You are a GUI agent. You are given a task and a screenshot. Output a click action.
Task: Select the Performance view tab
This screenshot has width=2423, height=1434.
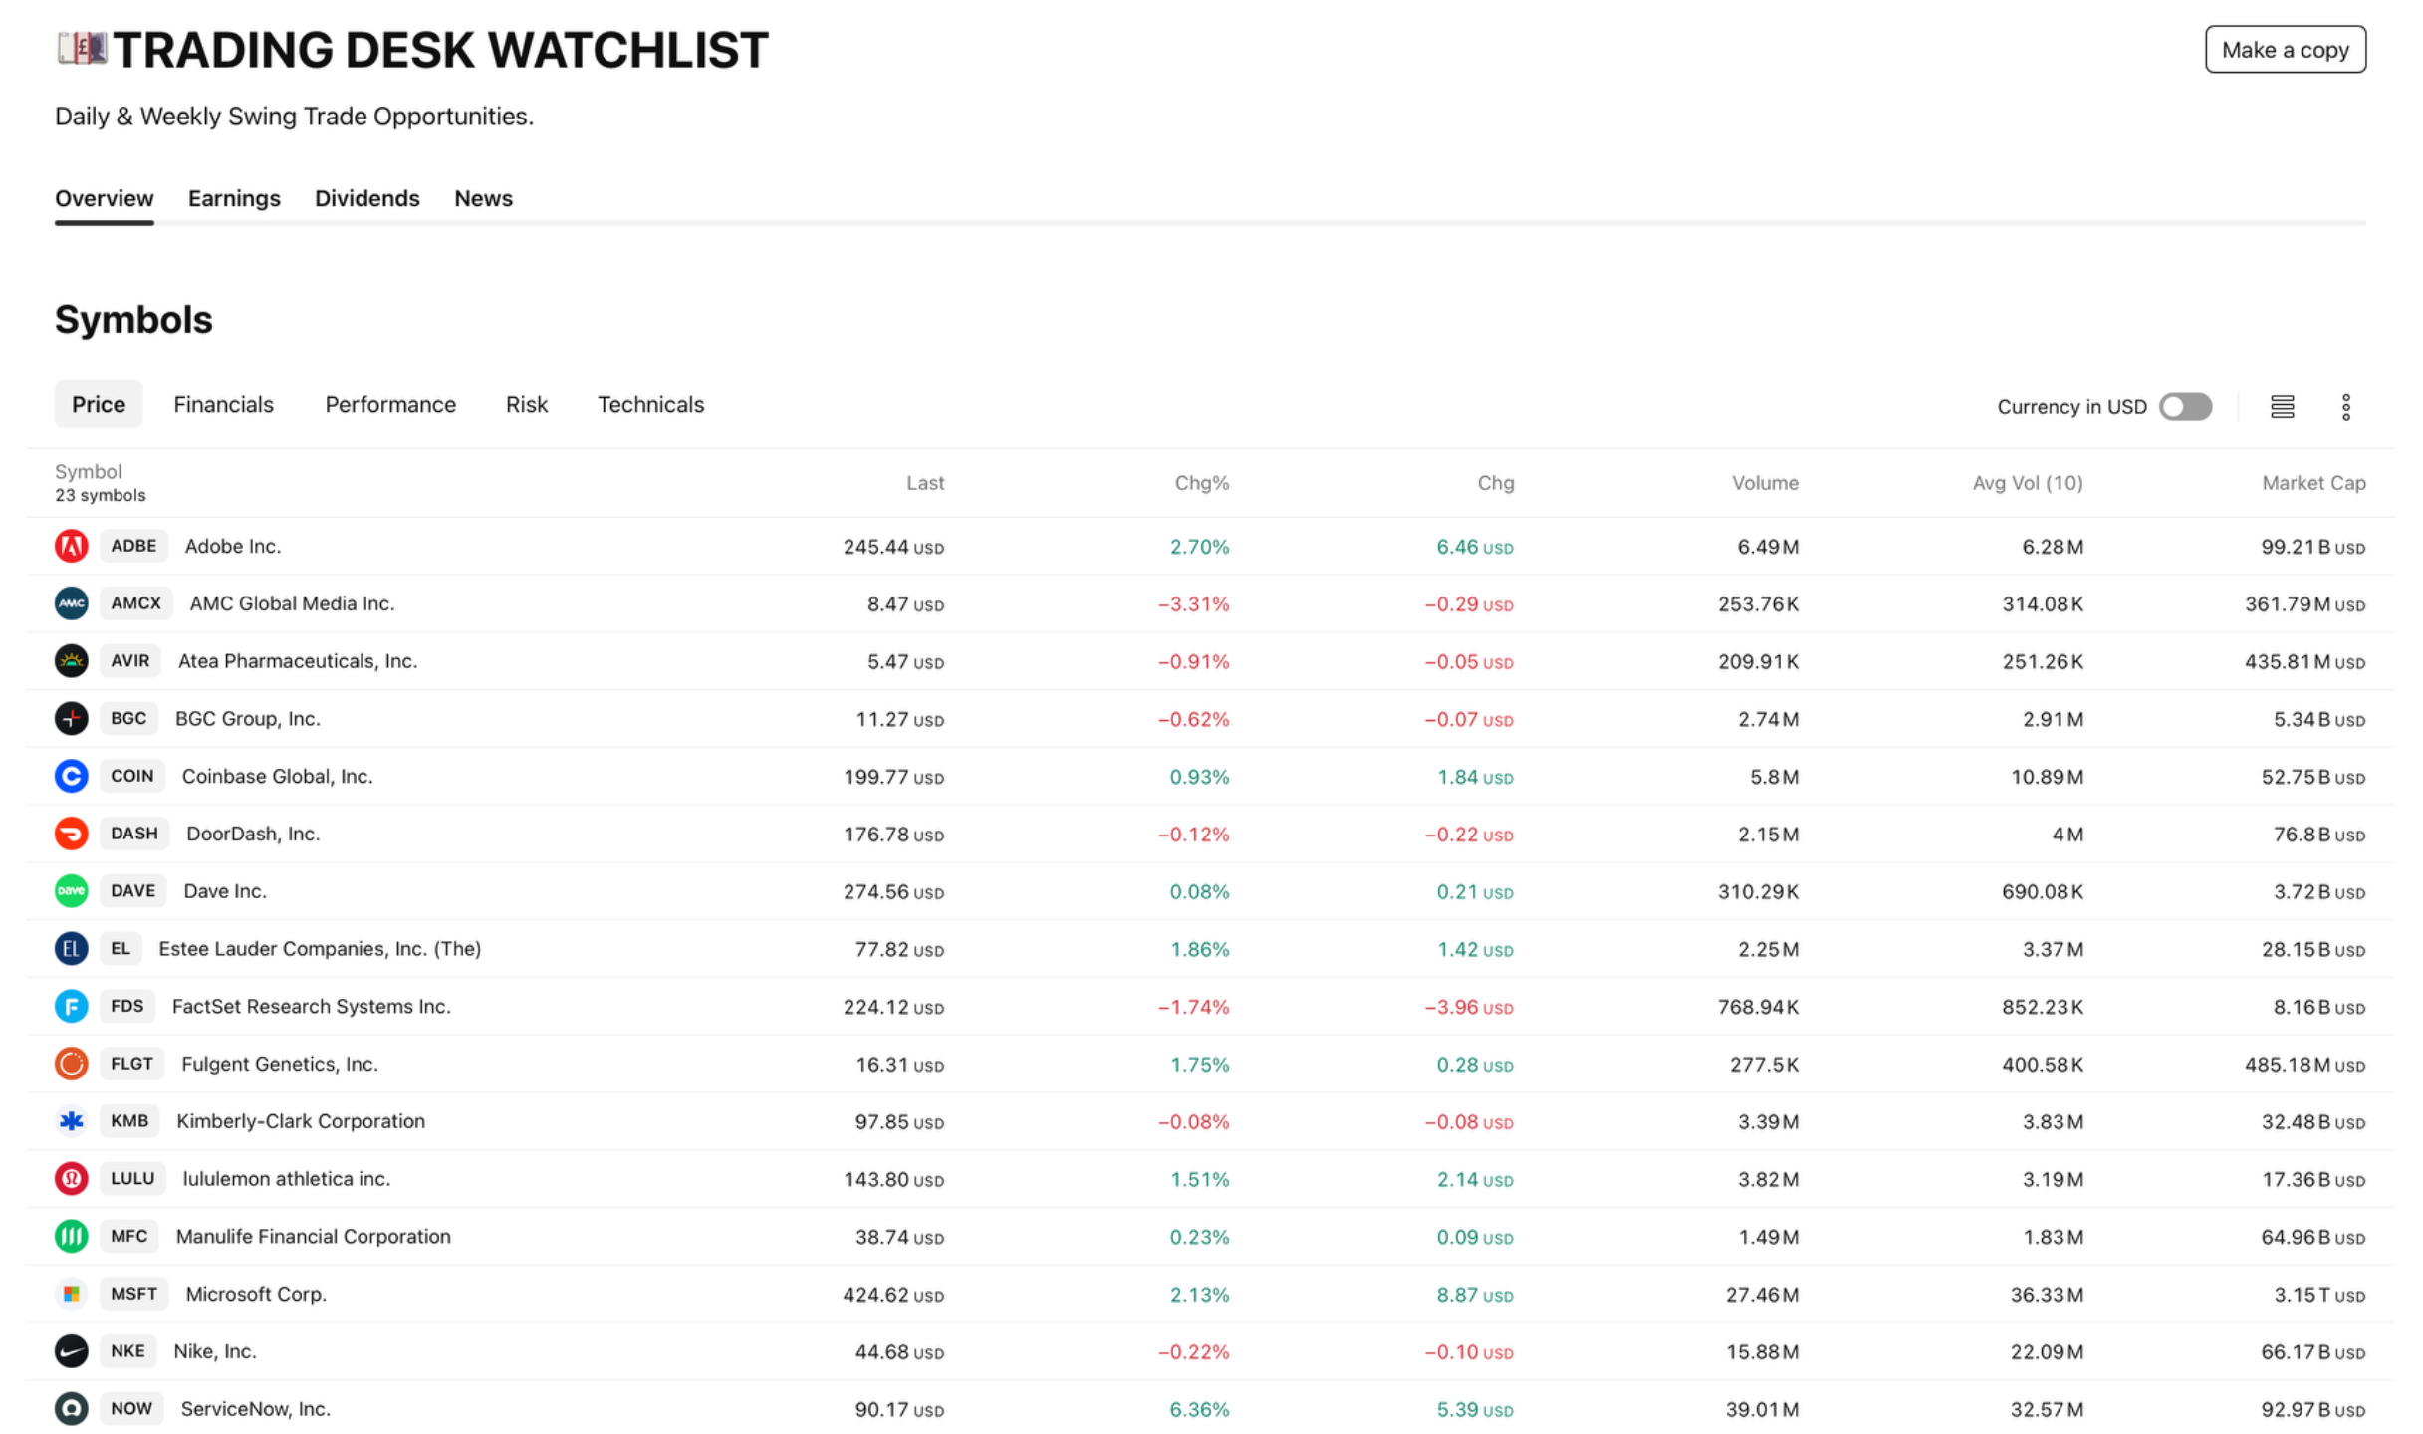point(389,405)
